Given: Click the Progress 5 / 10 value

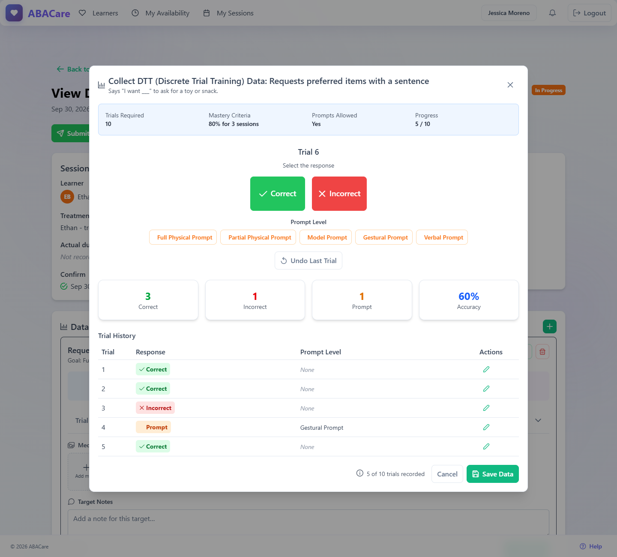Looking at the screenshot, I should pyautogui.click(x=422, y=124).
